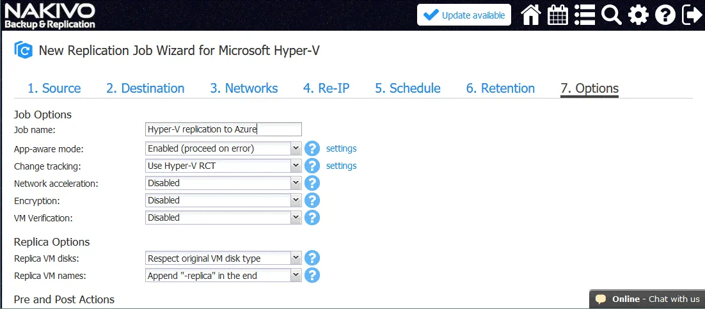Click the search magnifier icon
This screenshot has height=309, width=705.
[x=612, y=15]
